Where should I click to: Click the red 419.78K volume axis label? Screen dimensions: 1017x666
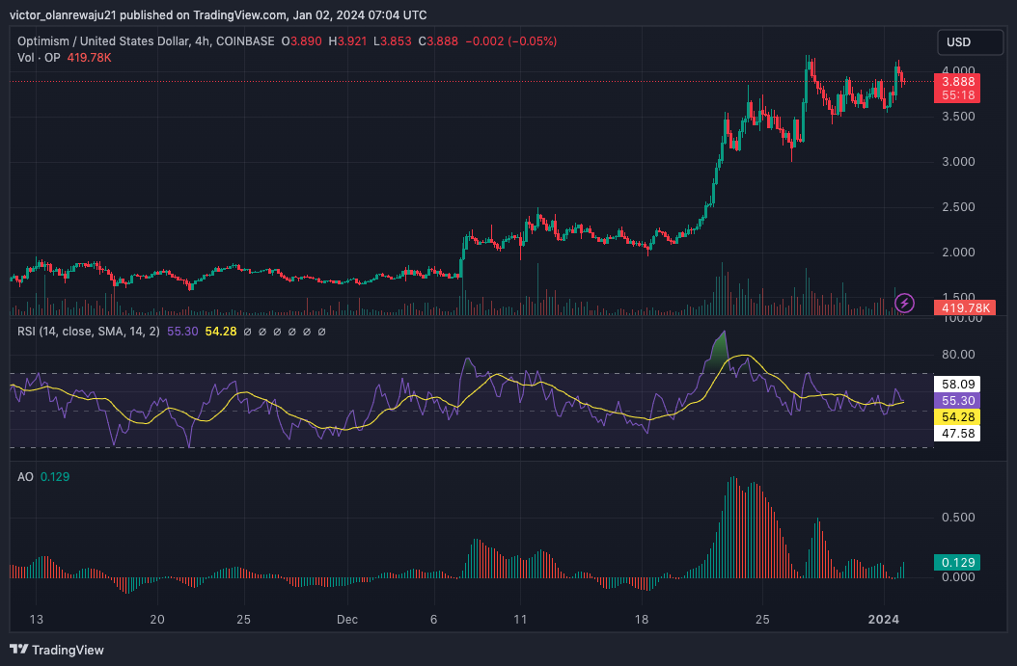(965, 307)
